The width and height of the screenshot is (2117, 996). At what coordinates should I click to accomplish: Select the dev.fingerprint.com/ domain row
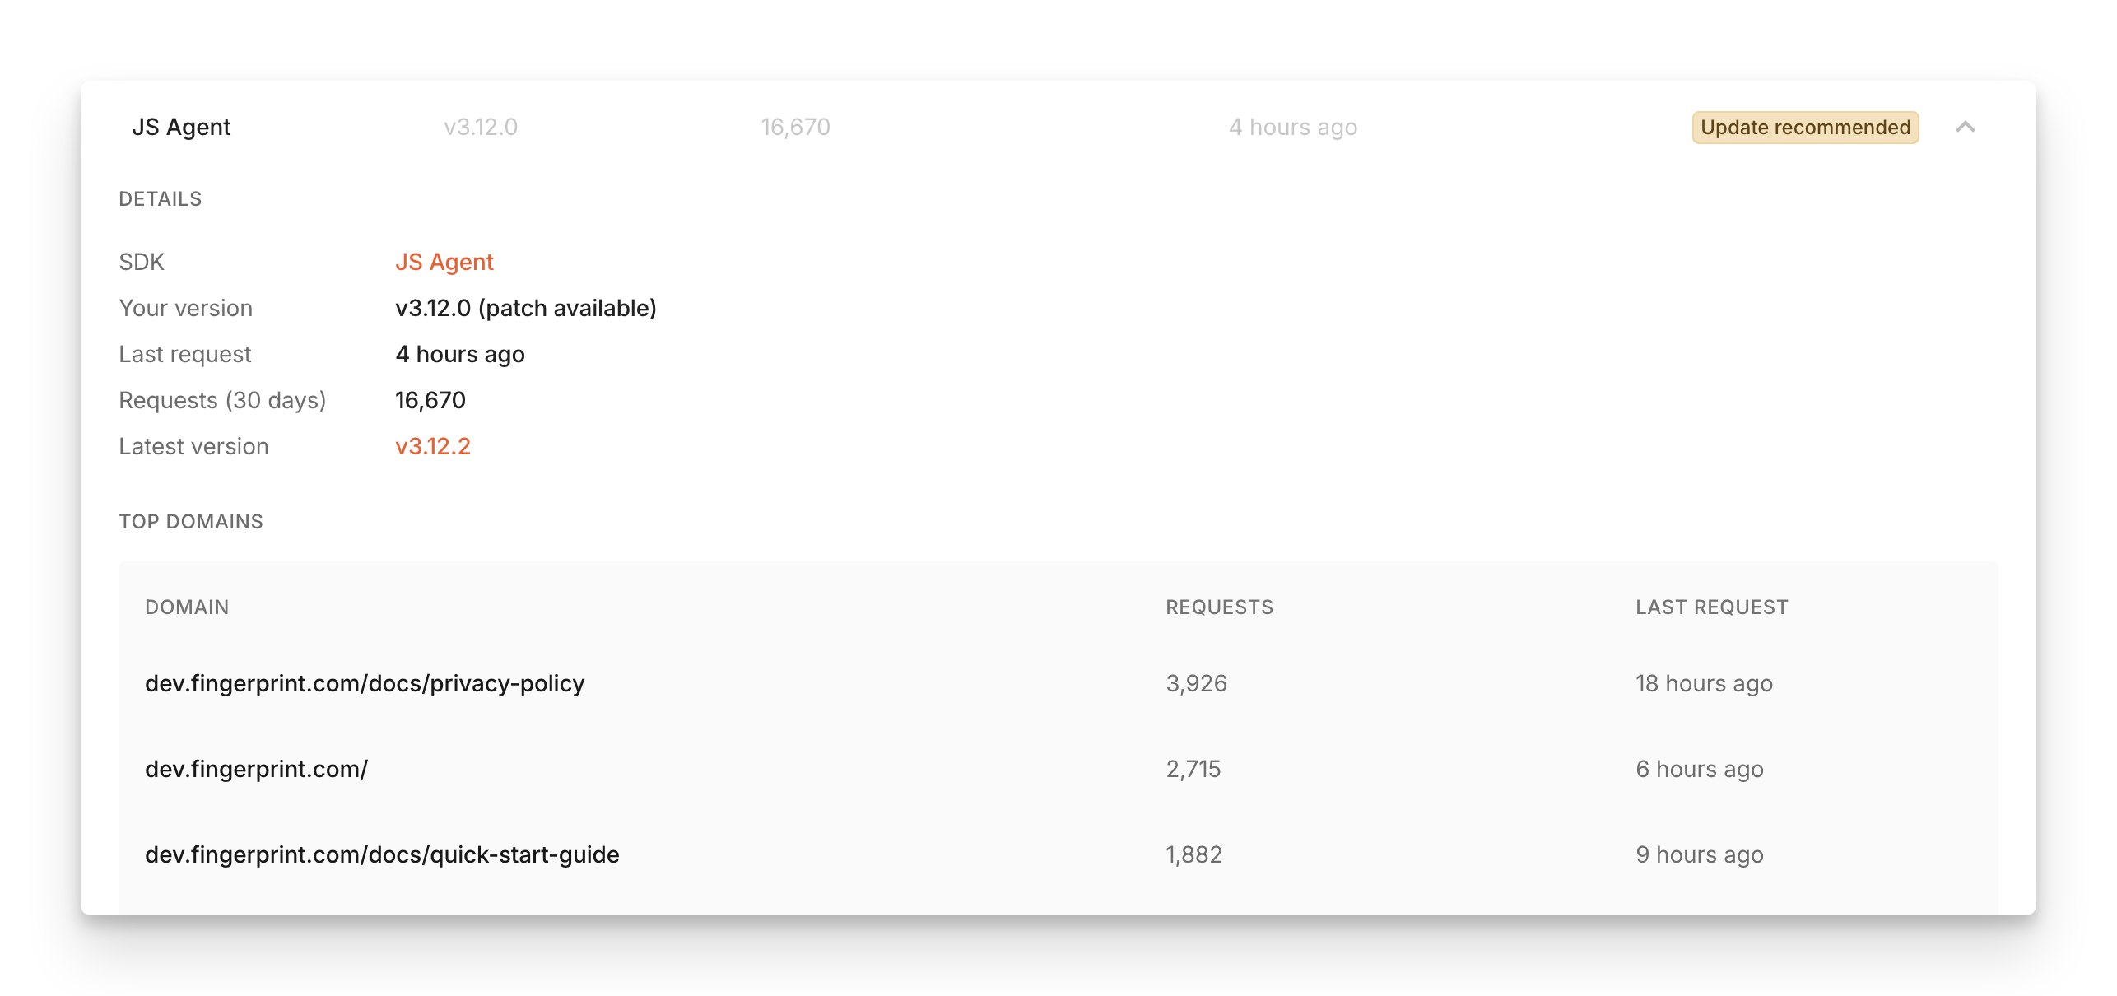[257, 769]
